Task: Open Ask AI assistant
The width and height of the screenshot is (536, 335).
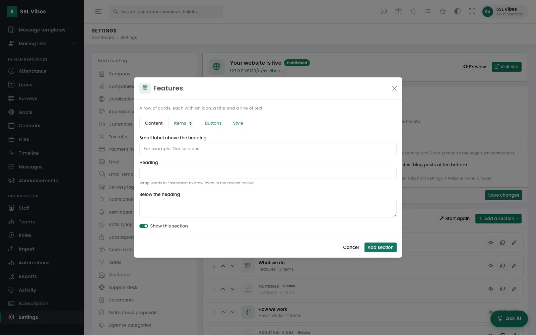Action: (x=509, y=319)
